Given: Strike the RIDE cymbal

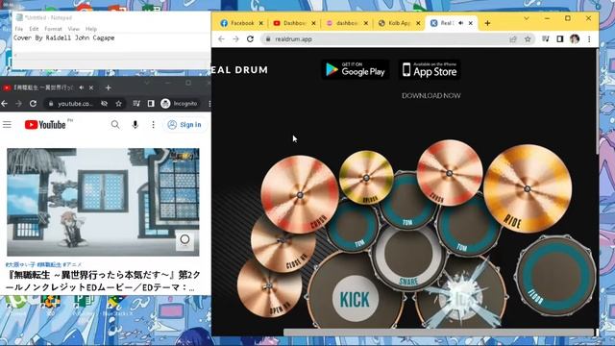Looking at the screenshot, I should [528, 188].
